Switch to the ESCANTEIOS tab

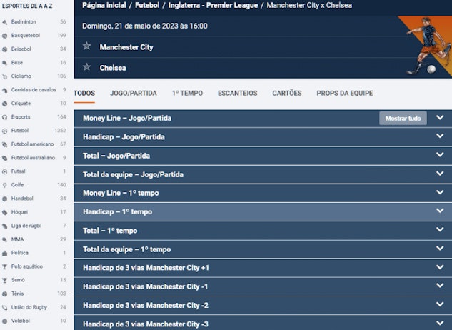point(237,93)
